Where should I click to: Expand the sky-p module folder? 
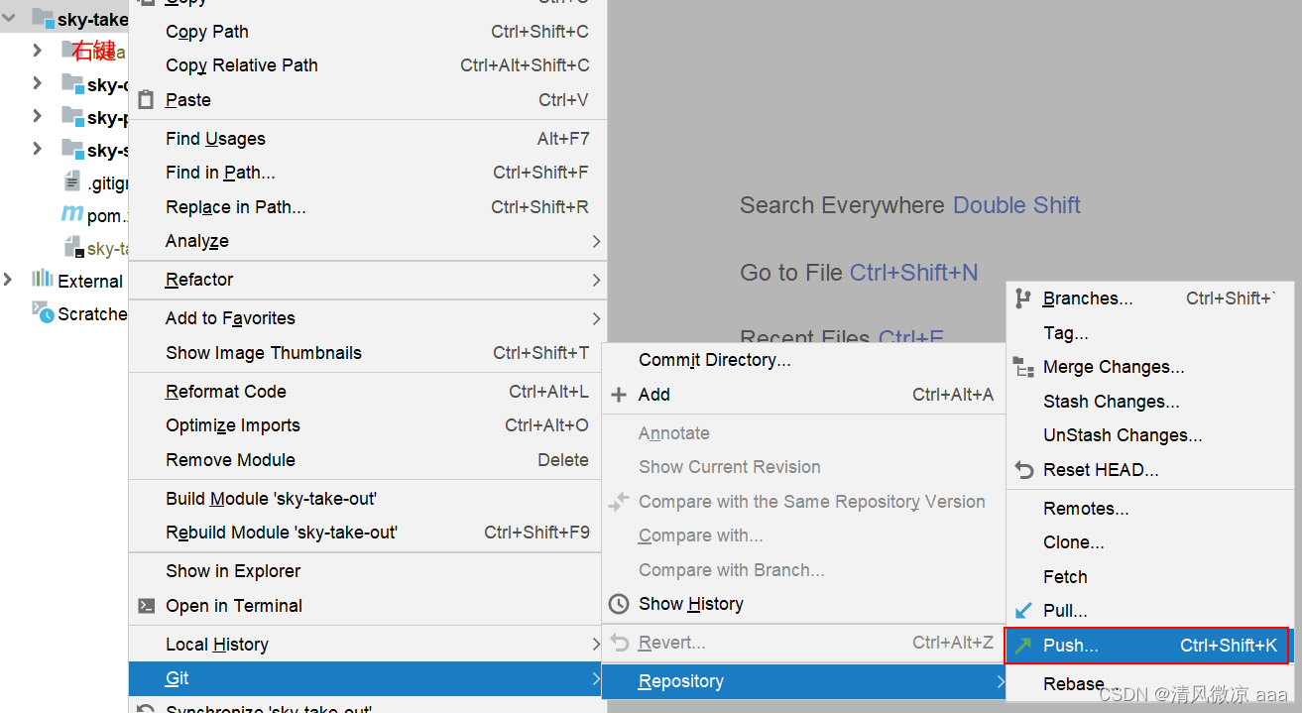pyautogui.click(x=37, y=115)
